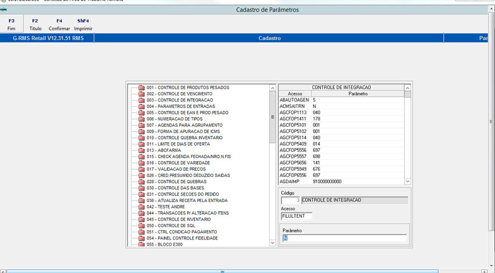Click the Cadastro header bar tab
495x273 pixels.
(269, 38)
